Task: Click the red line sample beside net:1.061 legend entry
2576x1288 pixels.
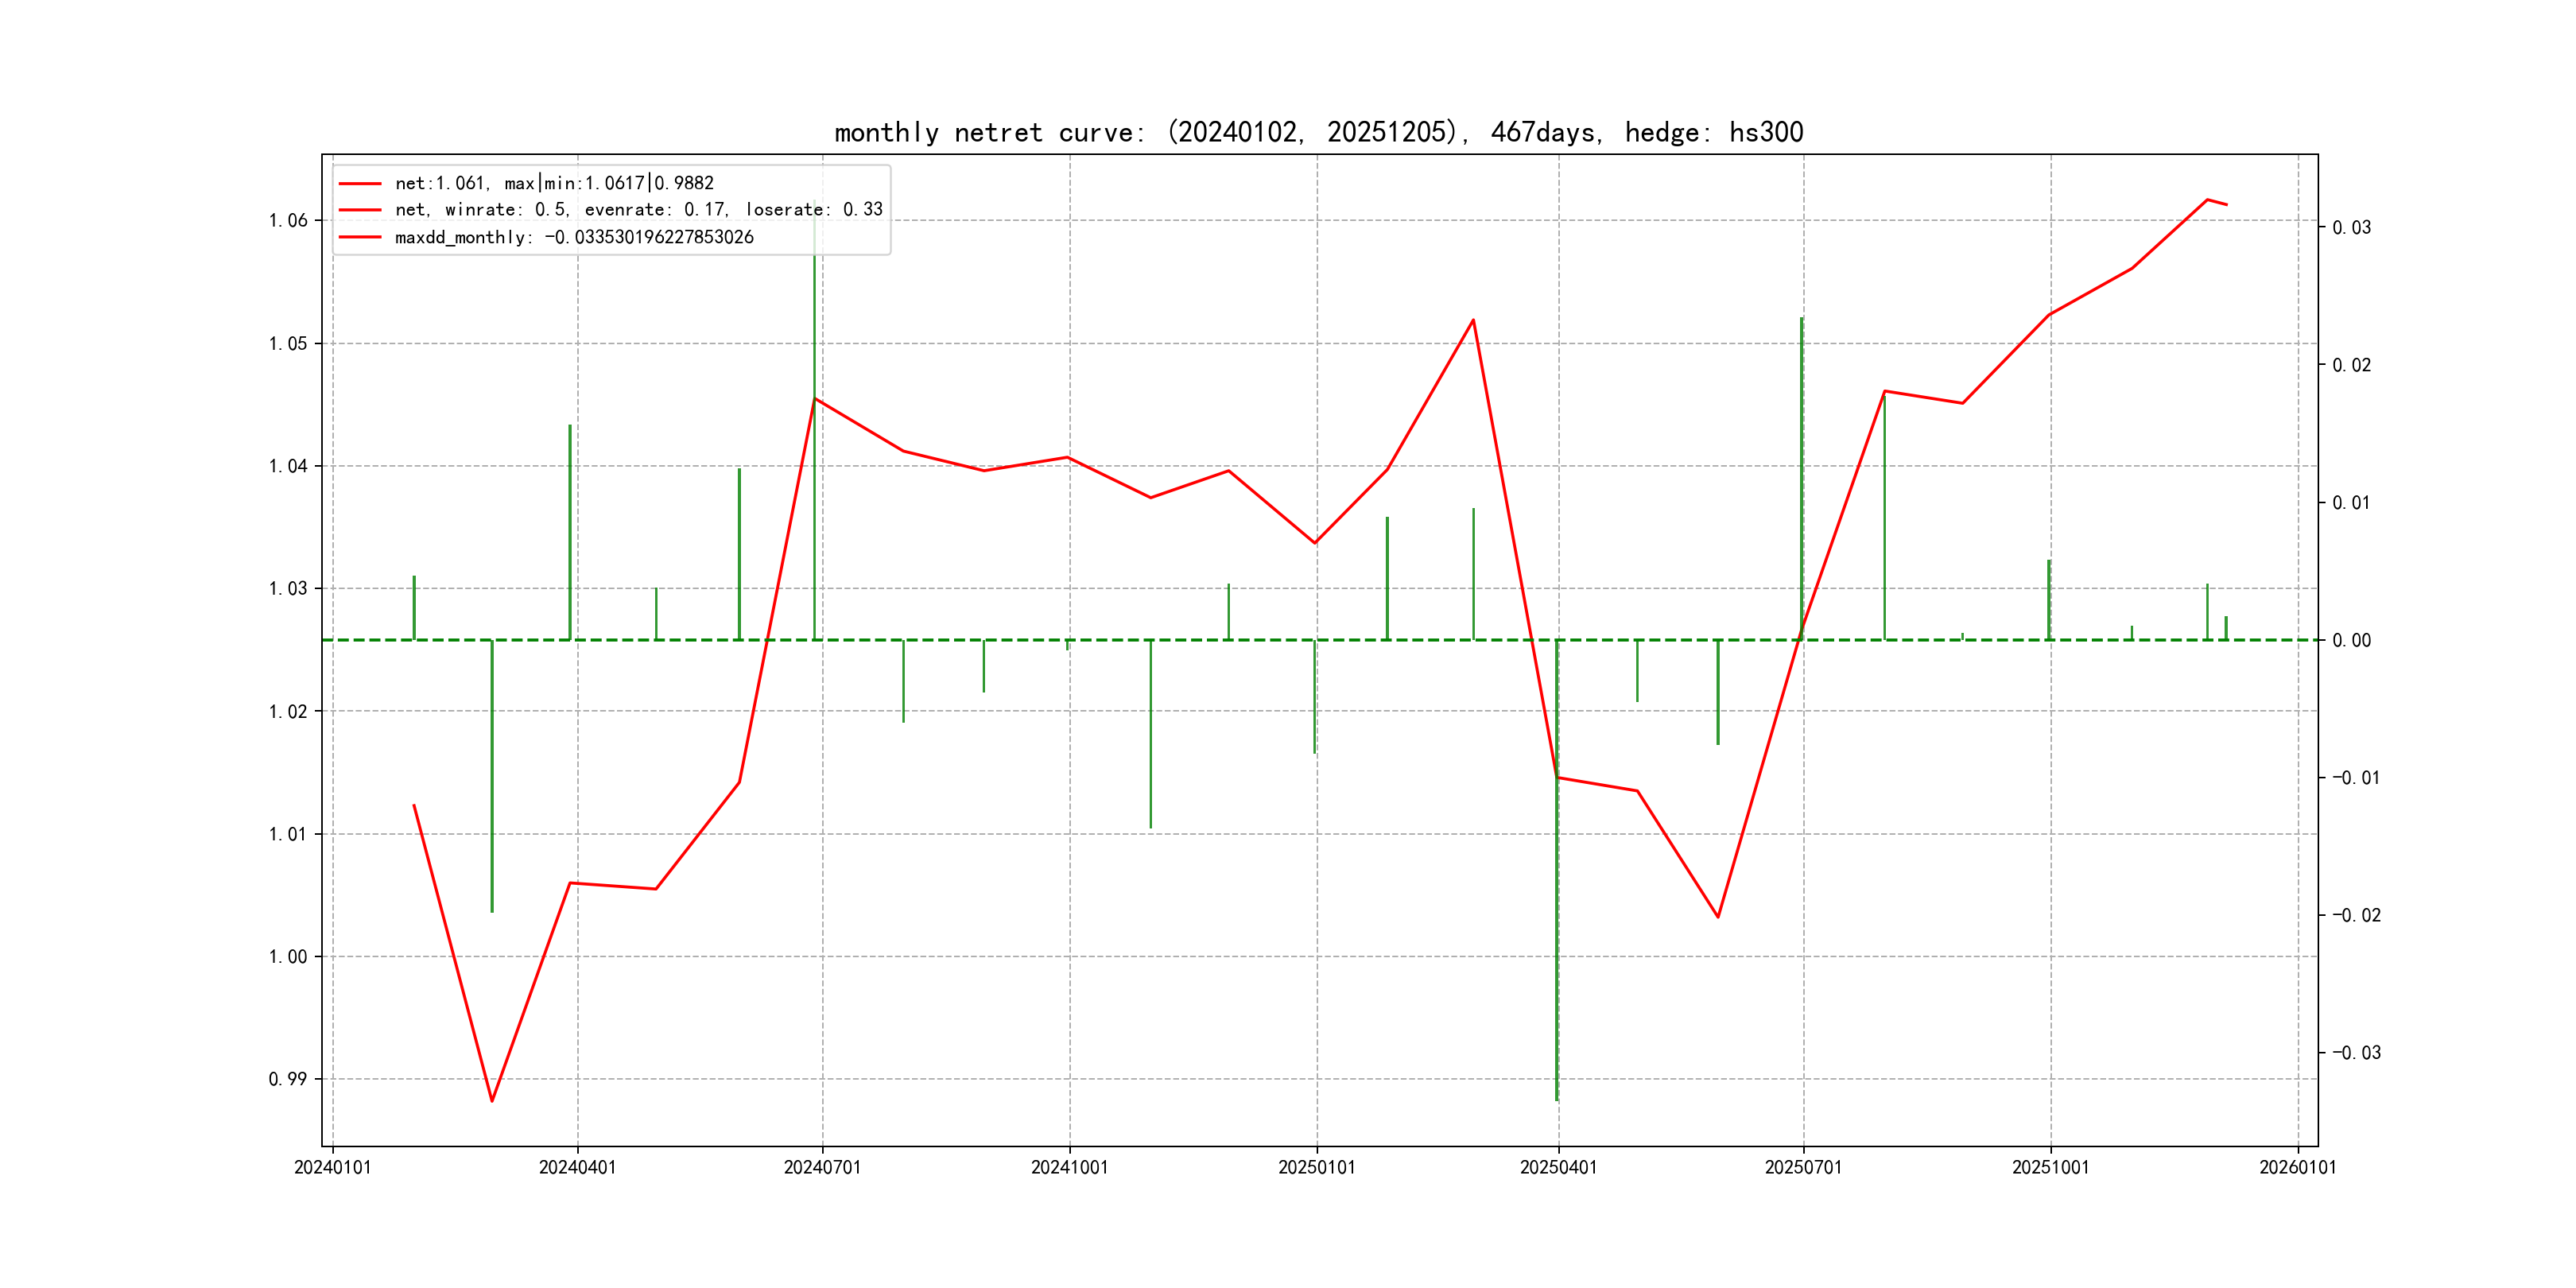Action: [360, 184]
